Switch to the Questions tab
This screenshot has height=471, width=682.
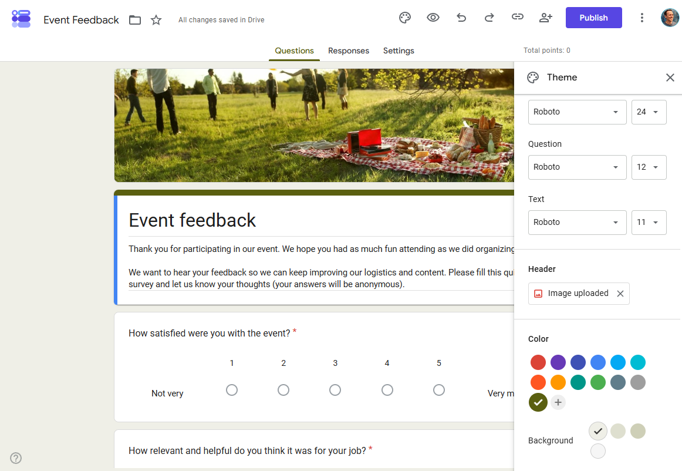pyautogui.click(x=295, y=51)
